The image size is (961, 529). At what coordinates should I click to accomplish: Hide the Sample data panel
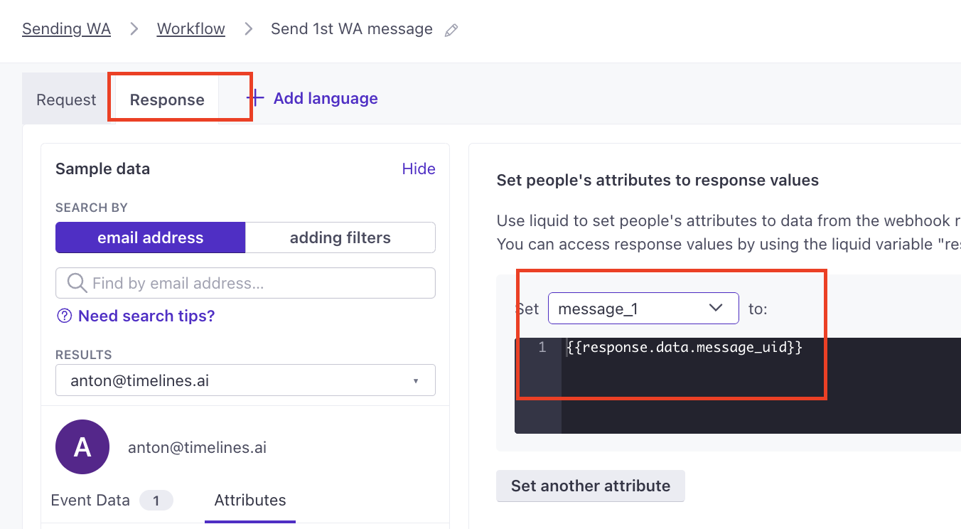click(418, 169)
